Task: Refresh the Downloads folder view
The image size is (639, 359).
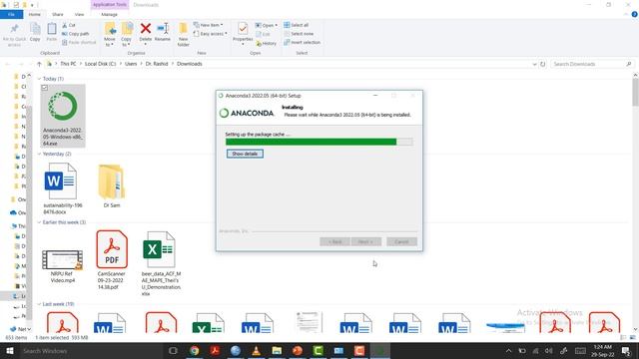Action: pos(542,64)
